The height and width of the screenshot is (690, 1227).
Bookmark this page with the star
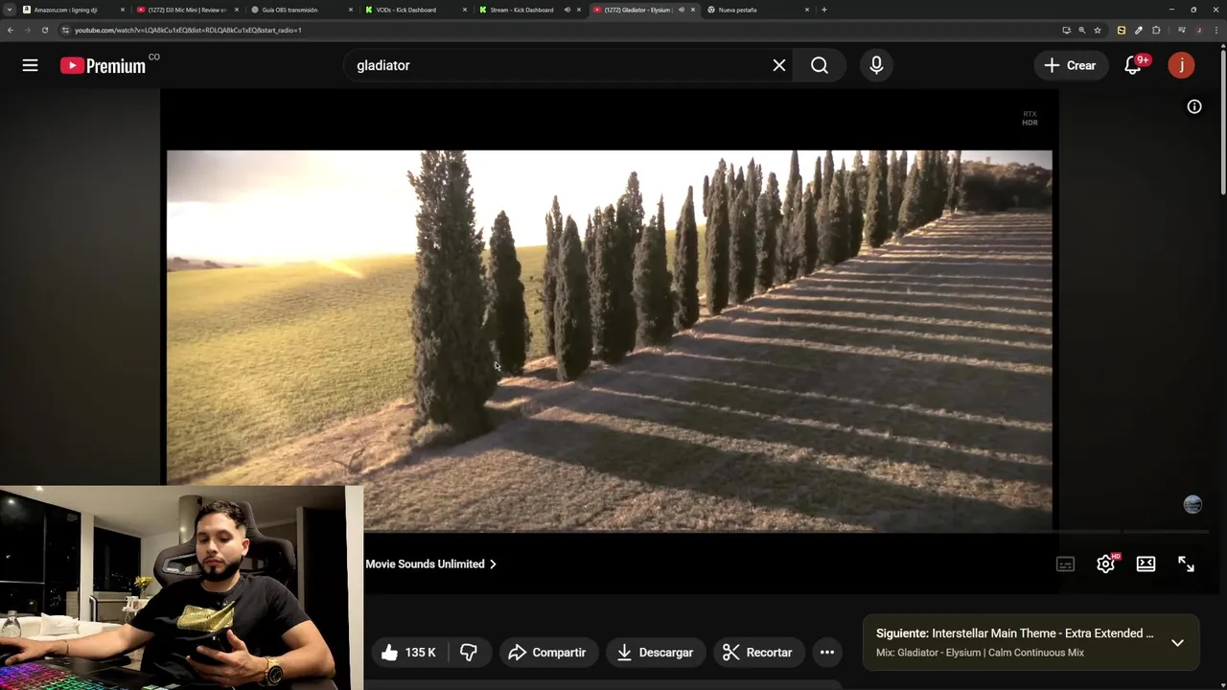tap(1098, 30)
